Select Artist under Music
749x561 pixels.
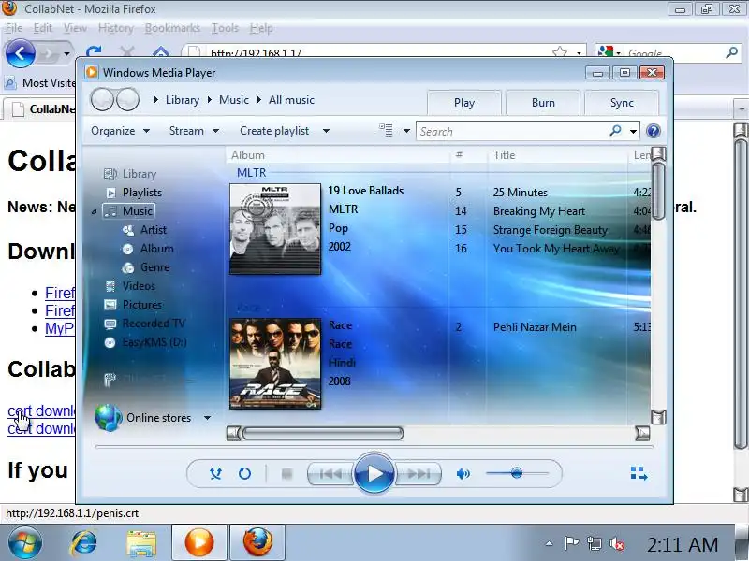click(154, 229)
